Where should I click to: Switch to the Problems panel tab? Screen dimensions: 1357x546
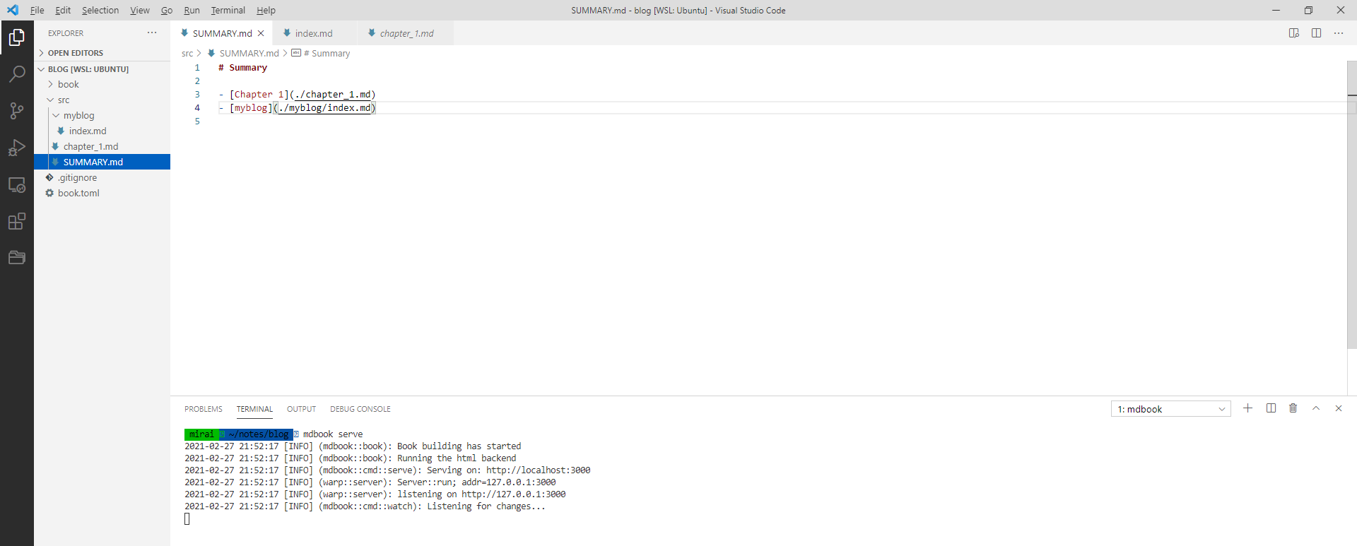pyautogui.click(x=204, y=409)
